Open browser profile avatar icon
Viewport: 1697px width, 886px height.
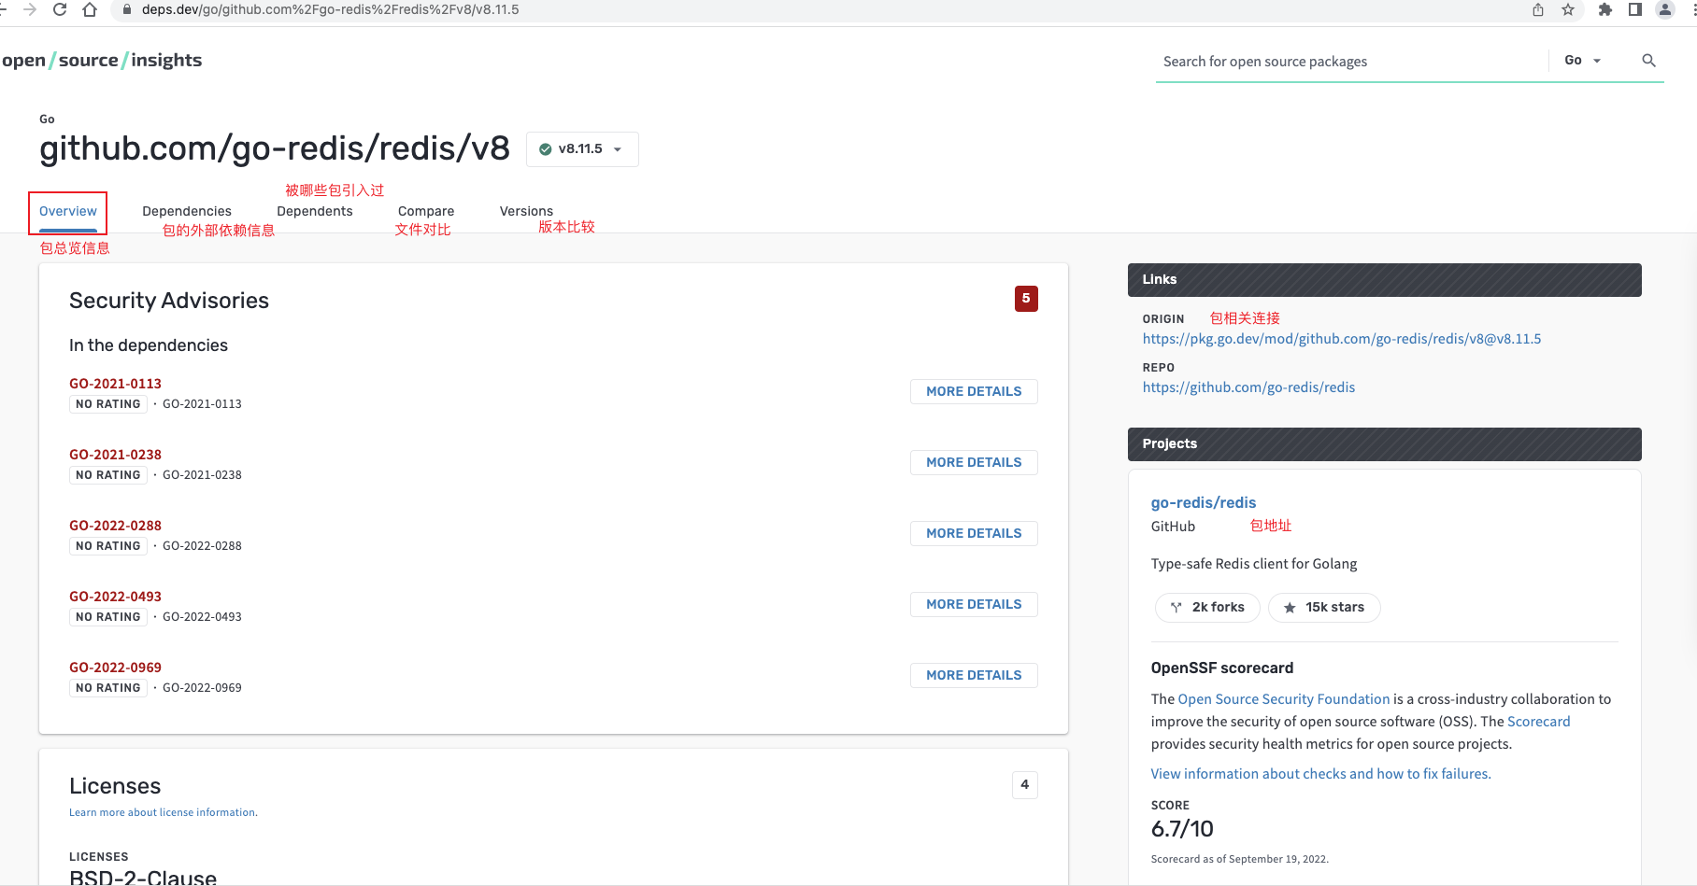coord(1665,9)
